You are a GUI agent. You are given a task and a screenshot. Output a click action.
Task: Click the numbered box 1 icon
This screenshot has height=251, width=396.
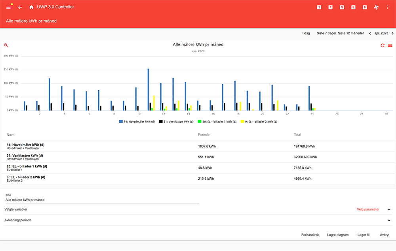click(319, 7)
